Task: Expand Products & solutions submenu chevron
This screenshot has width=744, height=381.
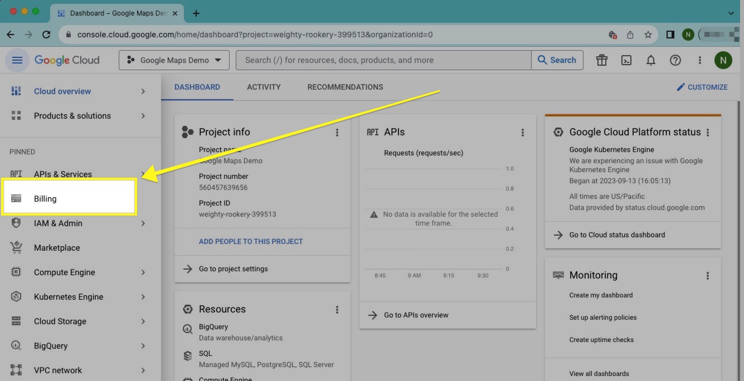Action: pyautogui.click(x=143, y=115)
